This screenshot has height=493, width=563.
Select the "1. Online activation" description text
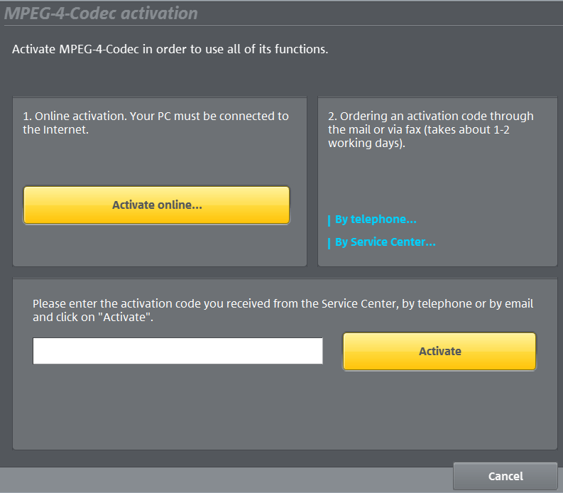point(155,123)
